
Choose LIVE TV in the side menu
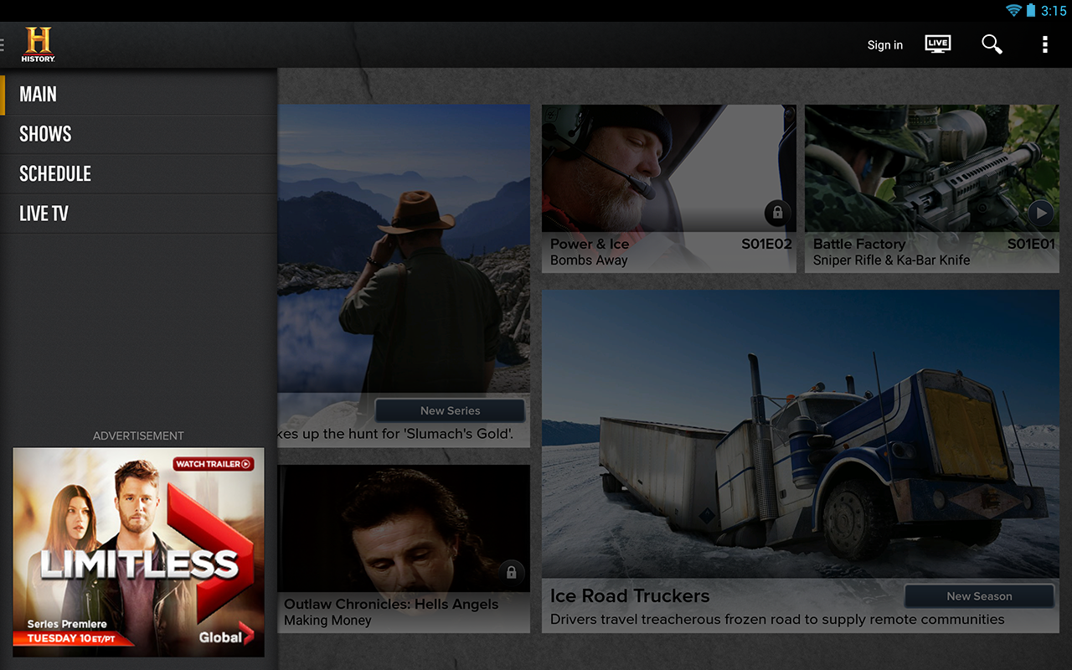tap(138, 214)
